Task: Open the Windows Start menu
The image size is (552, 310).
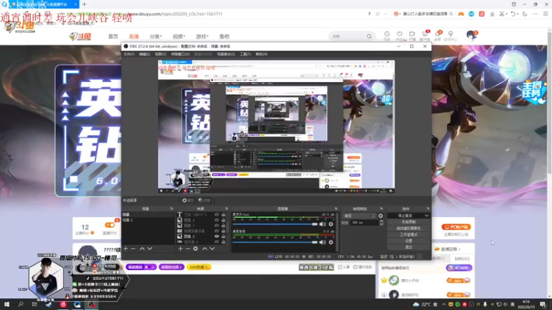Action: click(x=7, y=304)
